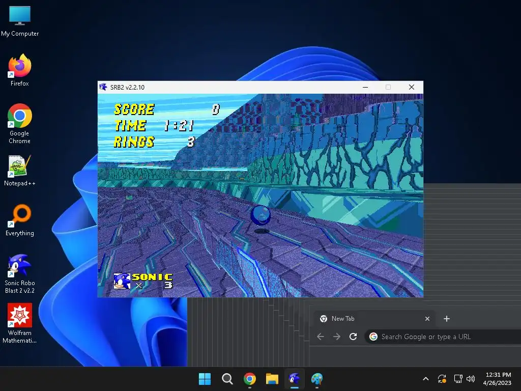Click the Google logo in Chrome's address bar
The image size is (521, 391).
(x=373, y=337)
